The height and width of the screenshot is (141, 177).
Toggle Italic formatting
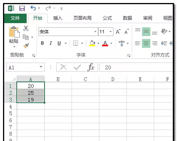[x=51, y=43]
